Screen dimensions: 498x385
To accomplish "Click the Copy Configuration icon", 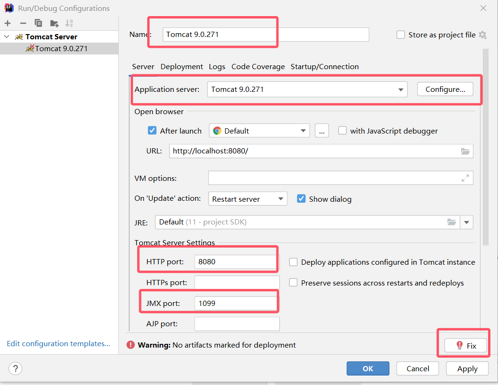I will 38,23.
